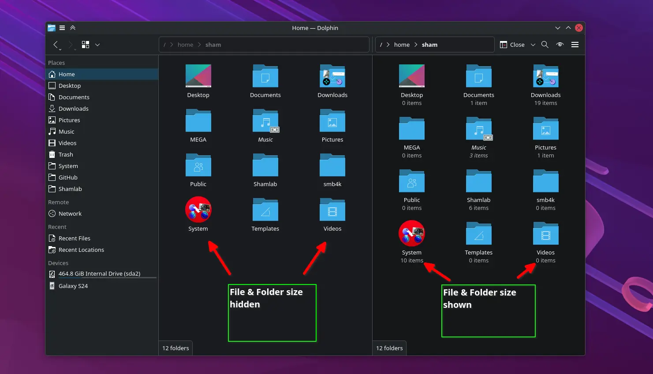Open the System folder showing 10 items
Image resolution: width=653 pixels, height=374 pixels.
point(411,233)
